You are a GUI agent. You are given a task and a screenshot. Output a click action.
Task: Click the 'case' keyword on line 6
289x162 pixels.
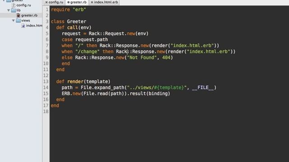(x=67, y=40)
